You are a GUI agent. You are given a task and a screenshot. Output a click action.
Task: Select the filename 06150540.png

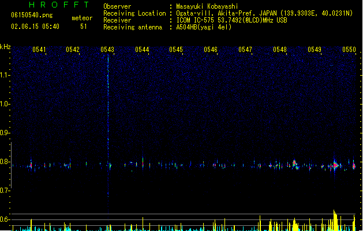32,15
